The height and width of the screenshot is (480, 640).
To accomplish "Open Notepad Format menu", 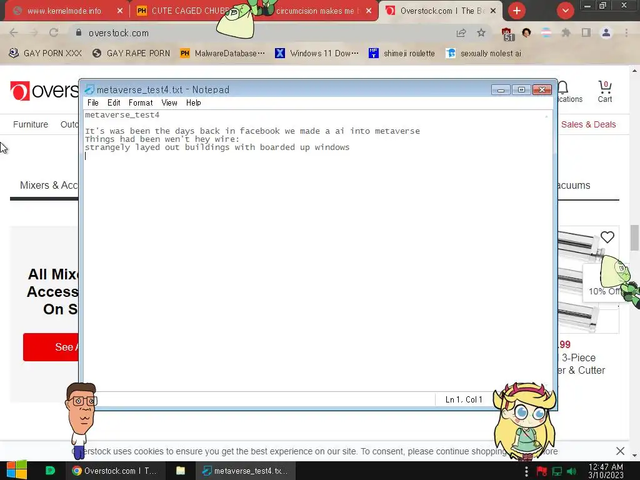I will pyautogui.click(x=141, y=103).
